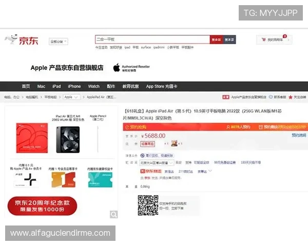Click the 99元免基础运费 shipping link

pyautogui.click(x=225, y=162)
